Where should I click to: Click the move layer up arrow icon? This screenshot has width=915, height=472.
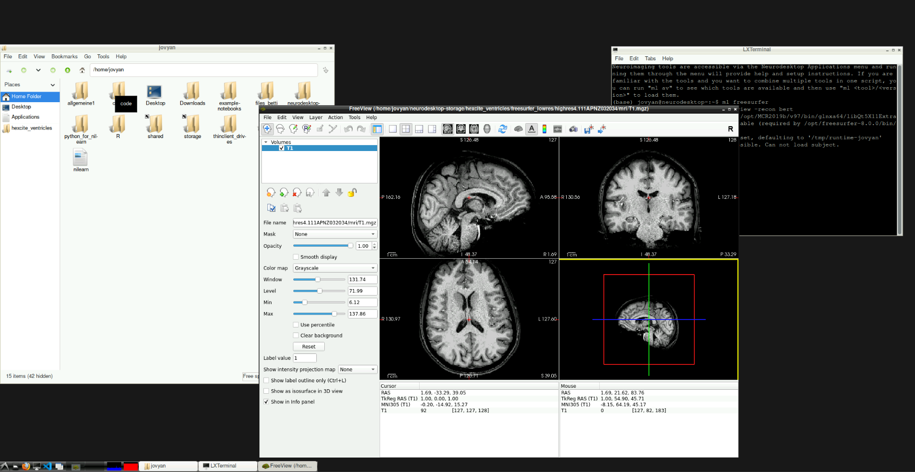pos(326,192)
